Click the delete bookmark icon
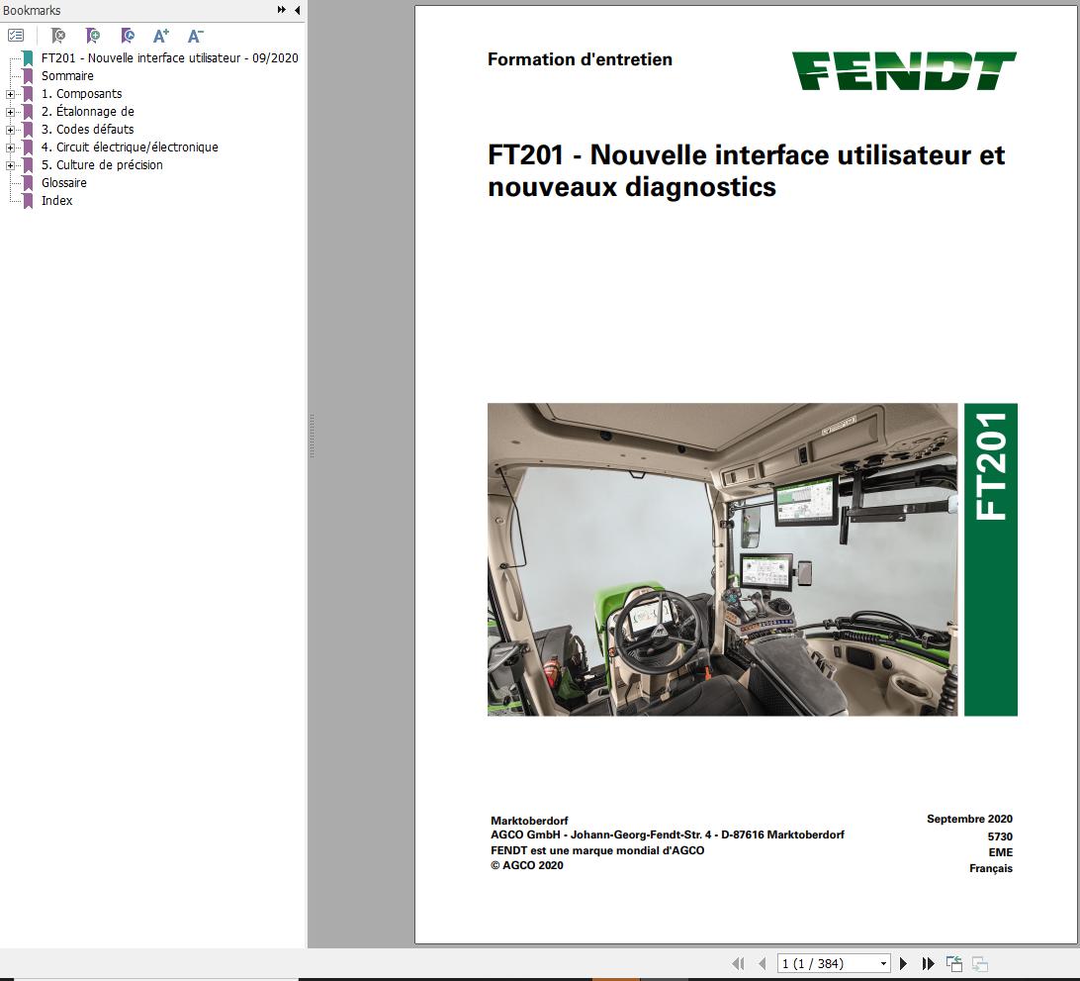Image resolution: width=1080 pixels, height=981 pixels. (58, 36)
